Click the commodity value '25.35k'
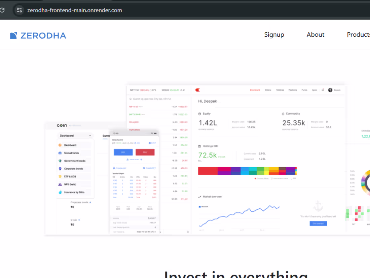This screenshot has height=278, width=370. (x=294, y=123)
